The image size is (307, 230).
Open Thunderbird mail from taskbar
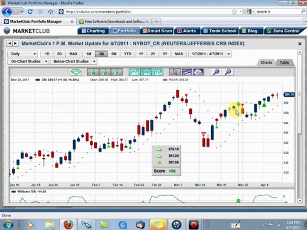pyautogui.click(x=140, y=225)
